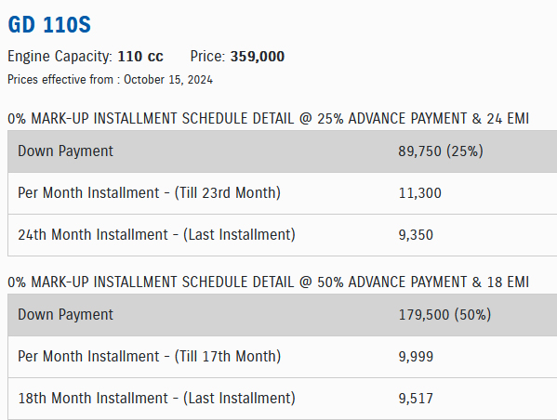
Task: Click the 50% advance payment schedule heading
Action: click(268, 282)
